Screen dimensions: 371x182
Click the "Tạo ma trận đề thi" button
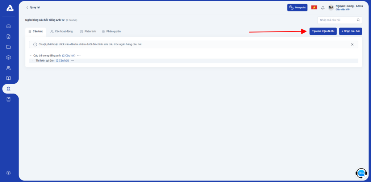323,32
